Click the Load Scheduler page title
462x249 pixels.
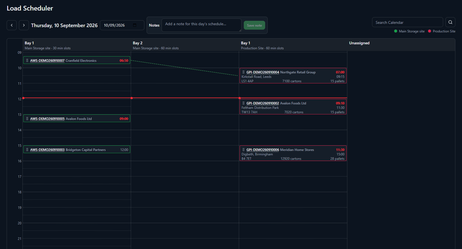tap(30, 8)
